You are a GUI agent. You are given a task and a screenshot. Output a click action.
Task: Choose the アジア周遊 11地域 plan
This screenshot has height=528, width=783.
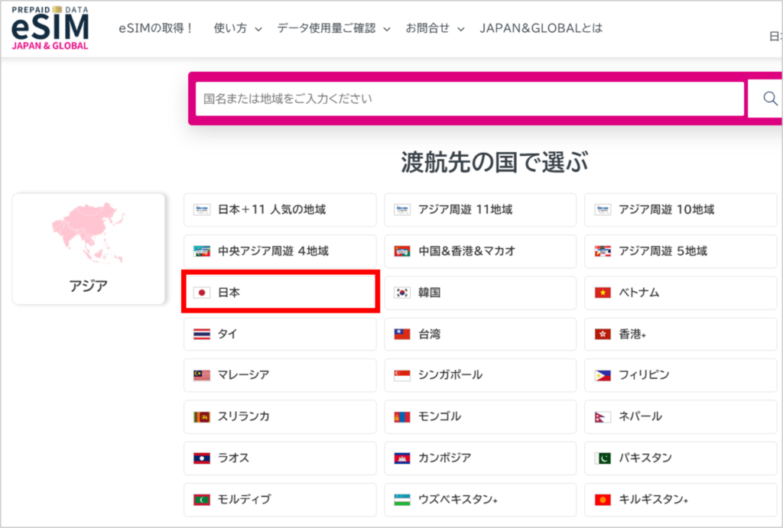coord(480,210)
